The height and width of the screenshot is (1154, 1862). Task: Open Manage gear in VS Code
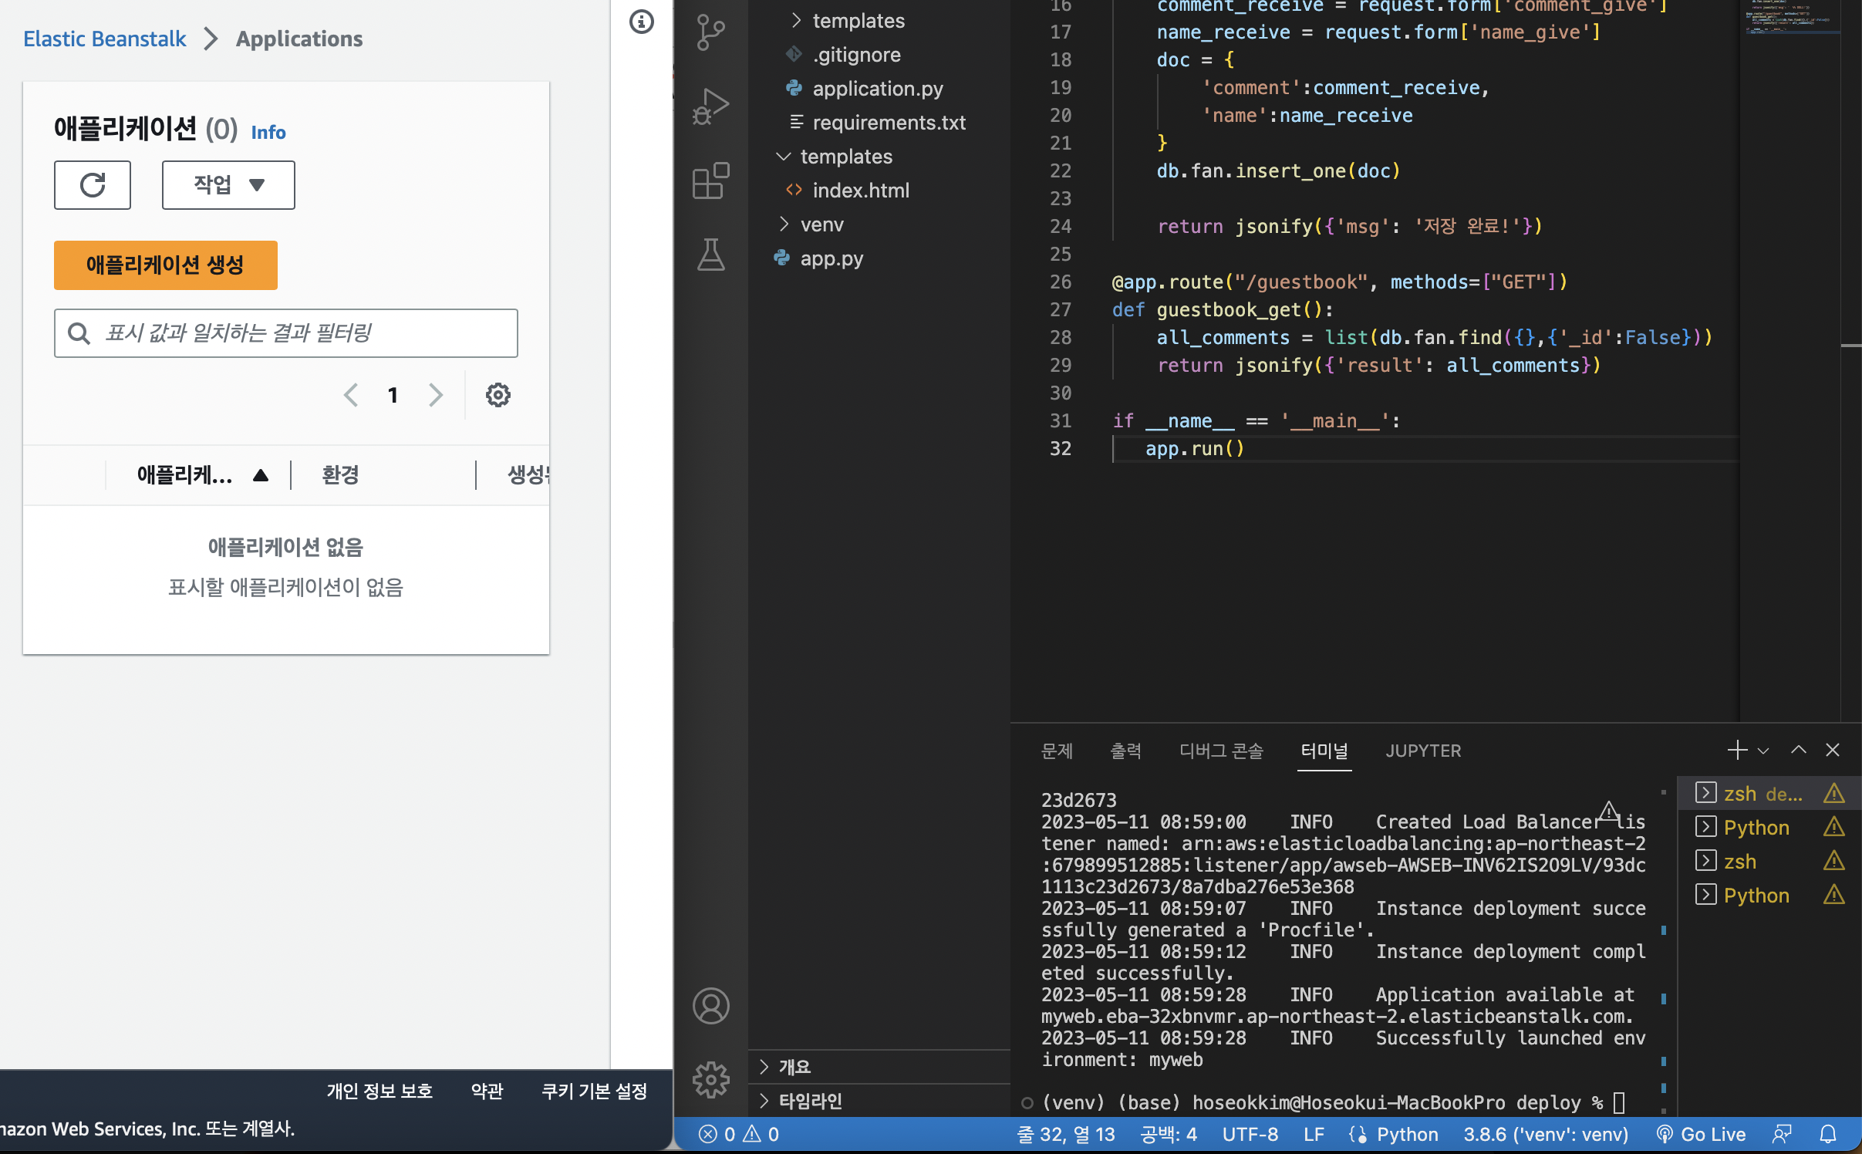pyautogui.click(x=710, y=1080)
